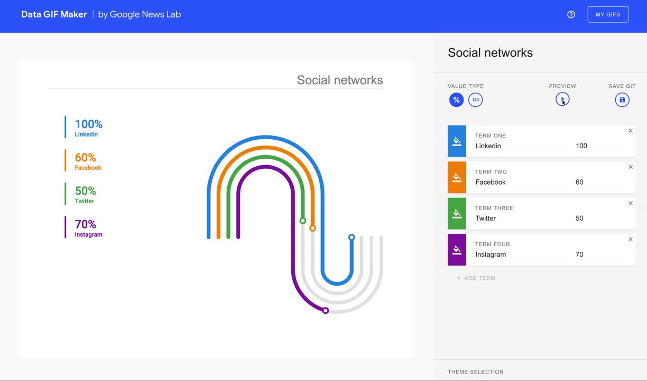
Task: Edit Twitter value 50
Action: [600, 219]
